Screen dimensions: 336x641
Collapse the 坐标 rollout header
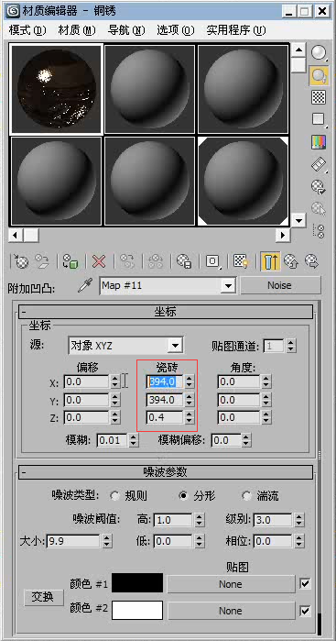(165, 312)
